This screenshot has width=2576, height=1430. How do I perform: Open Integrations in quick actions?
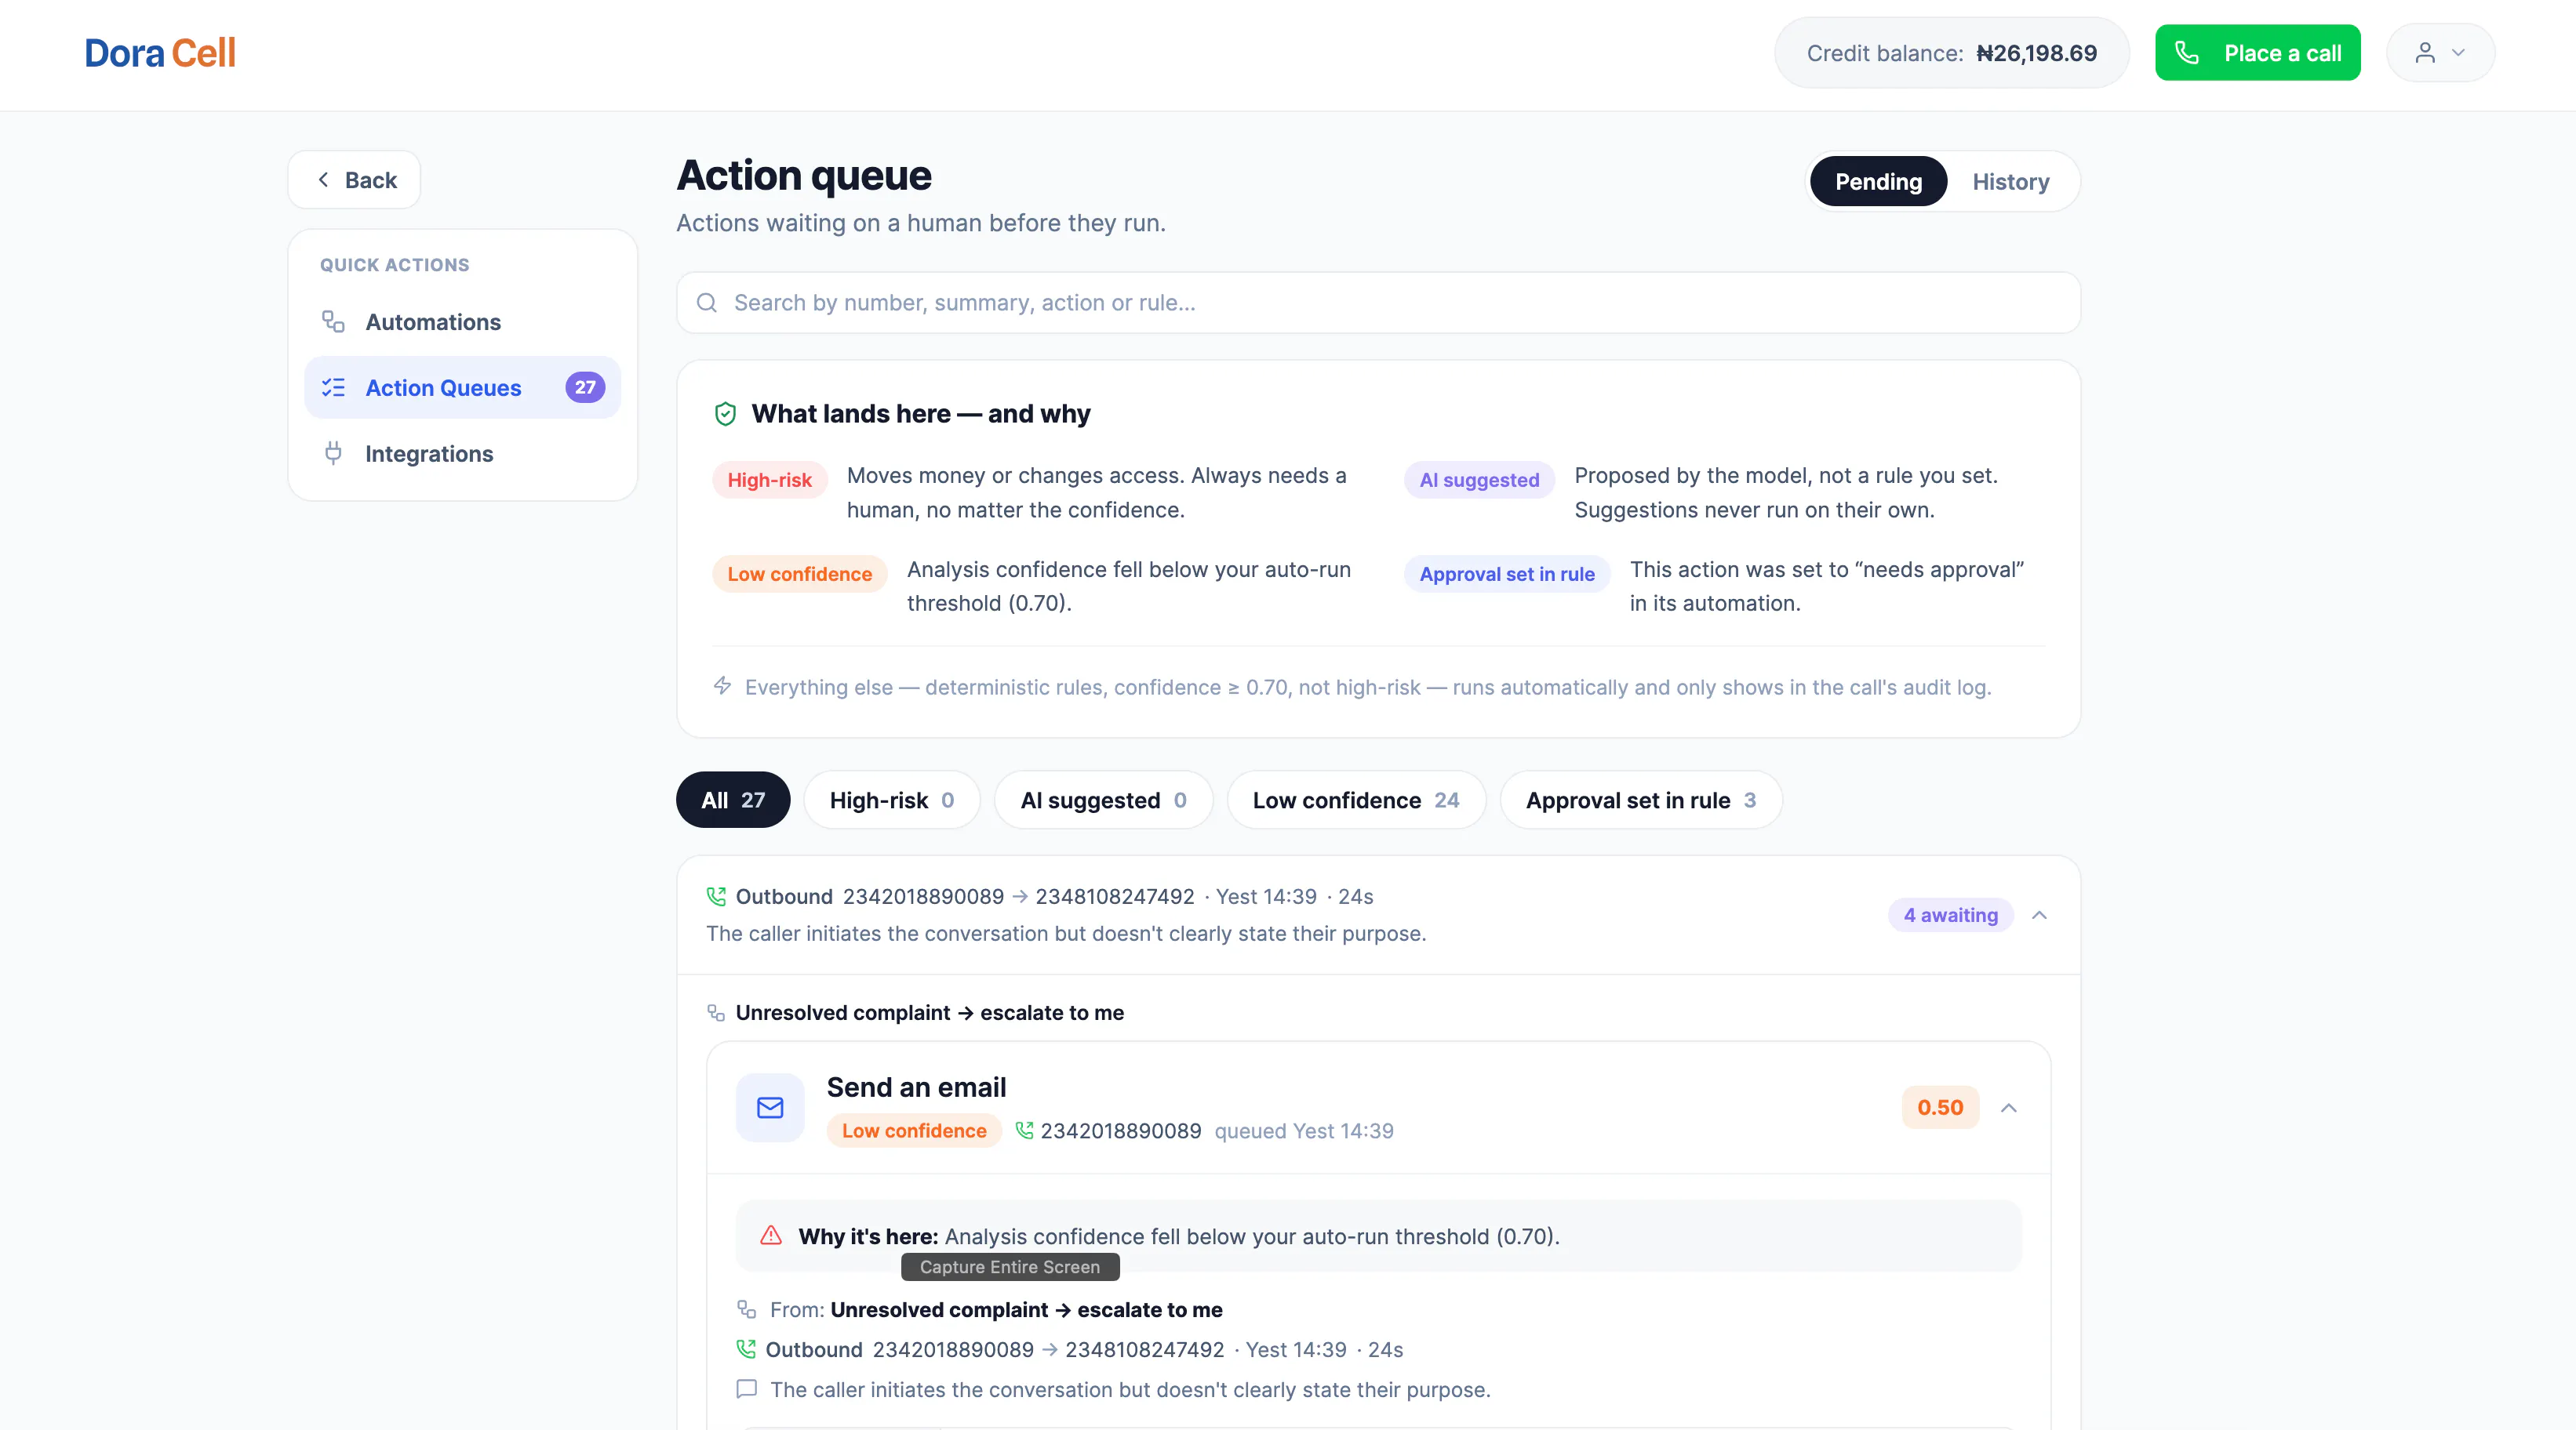[x=462, y=454]
